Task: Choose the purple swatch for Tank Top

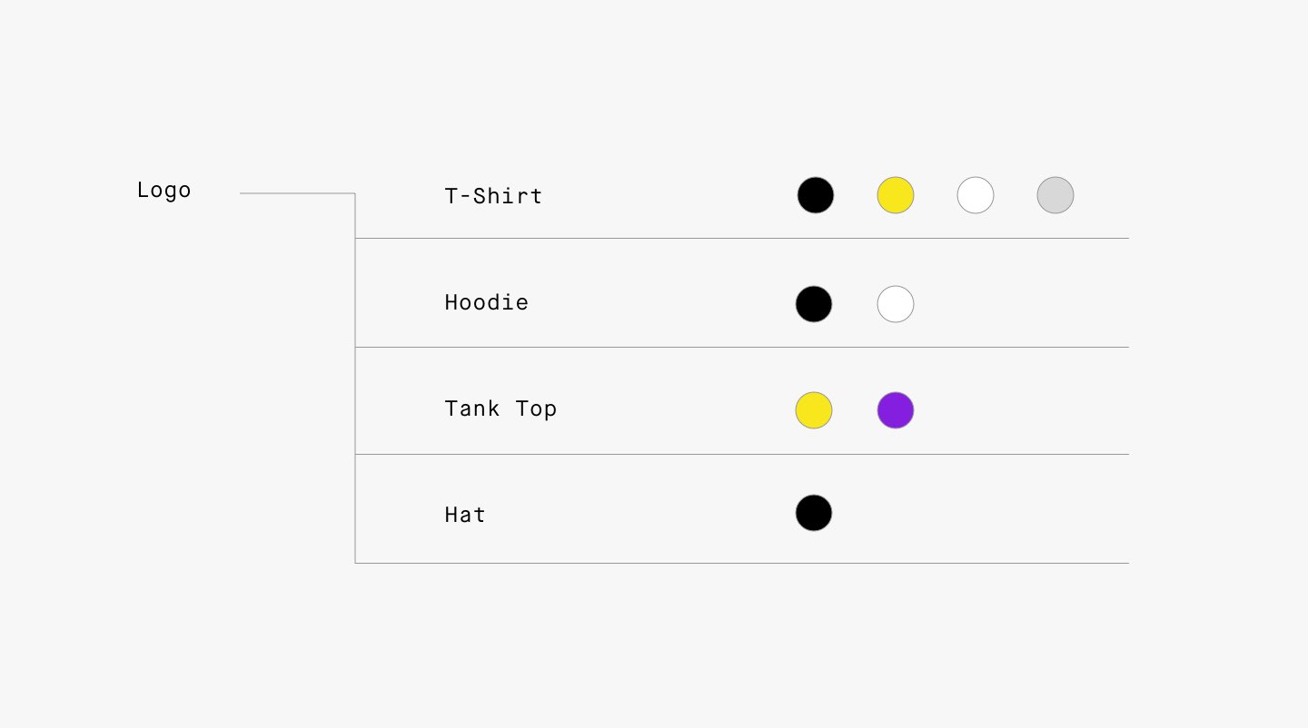Action: click(896, 410)
